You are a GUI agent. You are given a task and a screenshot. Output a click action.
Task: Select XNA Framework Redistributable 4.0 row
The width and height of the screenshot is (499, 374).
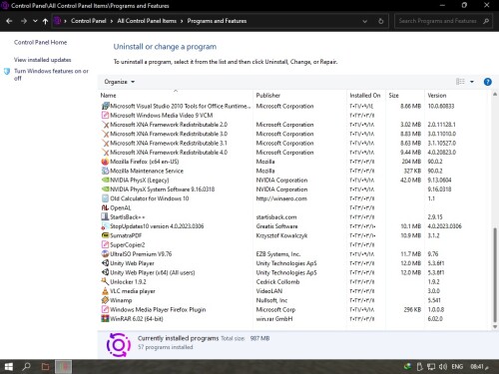click(x=294, y=153)
